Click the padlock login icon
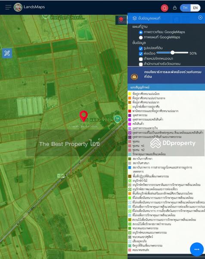 [x=175, y=8]
